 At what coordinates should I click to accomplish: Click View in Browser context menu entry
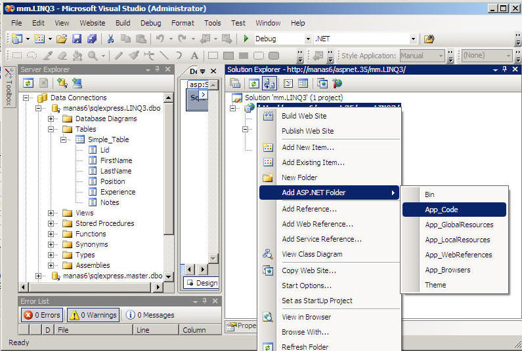pyautogui.click(x=329, y=317)
